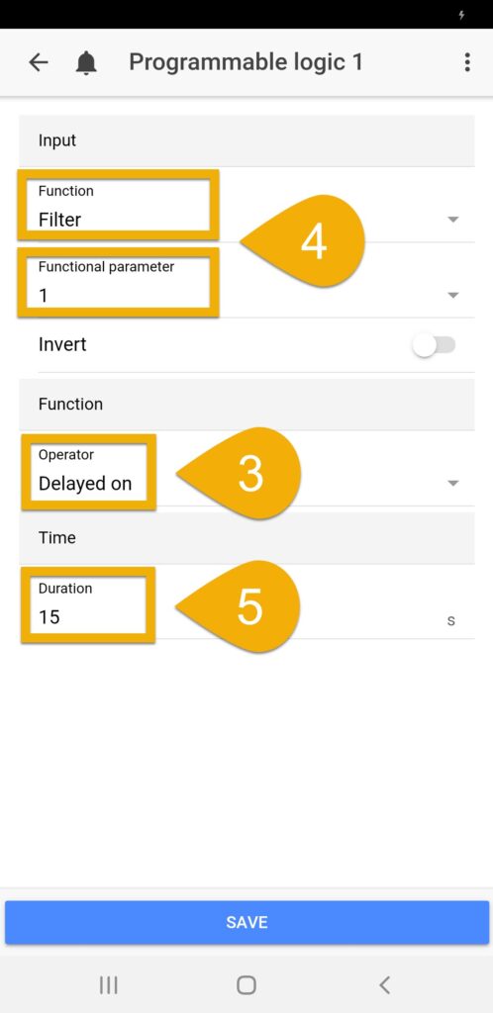Tap Android home button icon
The height and width of the screenshot is (1013, 493).
pyautogui.click(x=246, y=984)
